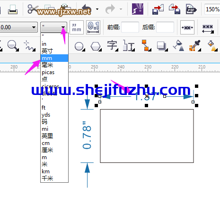
Task: Open the dimension units dropdown arrow
Action: coord(63,27)
